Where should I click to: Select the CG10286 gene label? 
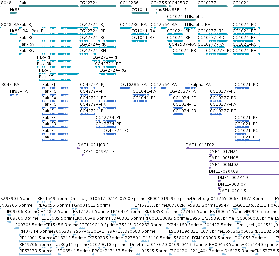point(129,3)
